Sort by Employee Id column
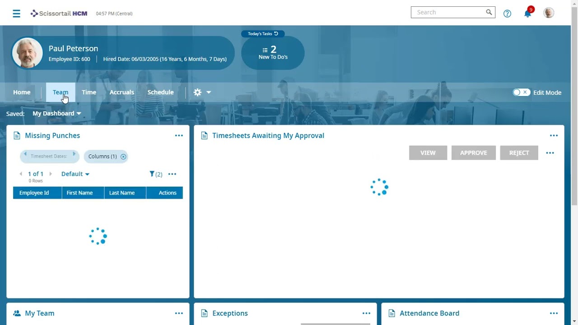 click(37, 193)
